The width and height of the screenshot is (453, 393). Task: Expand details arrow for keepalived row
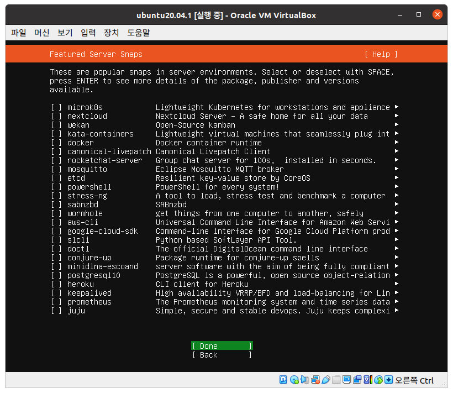pyautogui.click(x=397, y=292)
